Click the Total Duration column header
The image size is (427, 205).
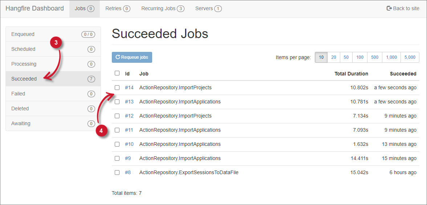point(351,74)
